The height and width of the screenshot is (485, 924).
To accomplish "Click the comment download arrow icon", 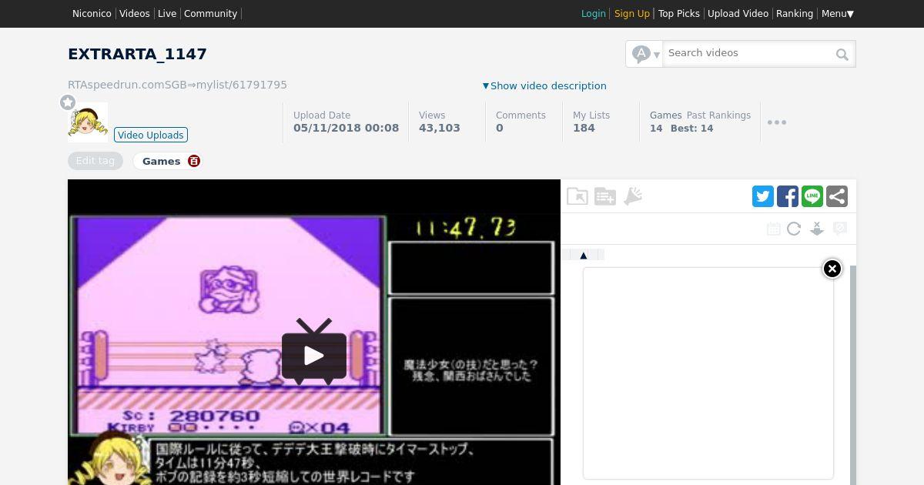I will coord(817,229).
